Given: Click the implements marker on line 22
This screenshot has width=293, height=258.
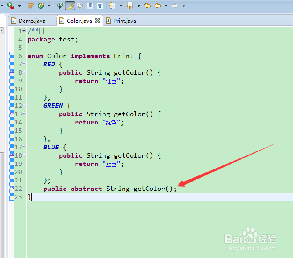Looking at the screenshot, I should (x=12, y=188).
